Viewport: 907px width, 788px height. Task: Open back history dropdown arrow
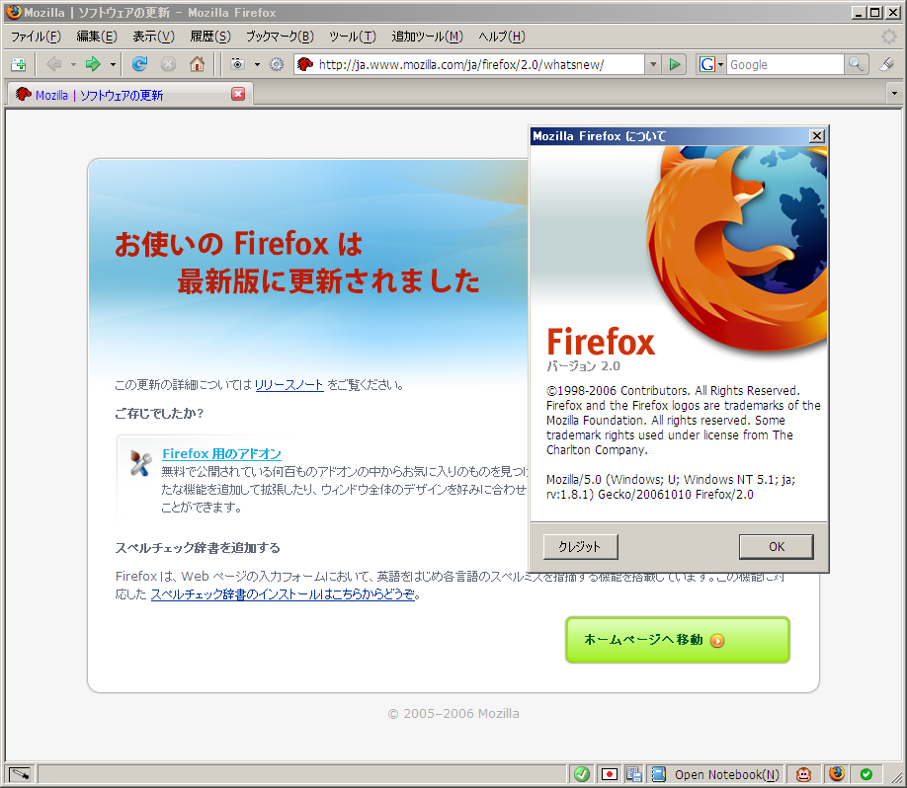(x=73, y=64)
